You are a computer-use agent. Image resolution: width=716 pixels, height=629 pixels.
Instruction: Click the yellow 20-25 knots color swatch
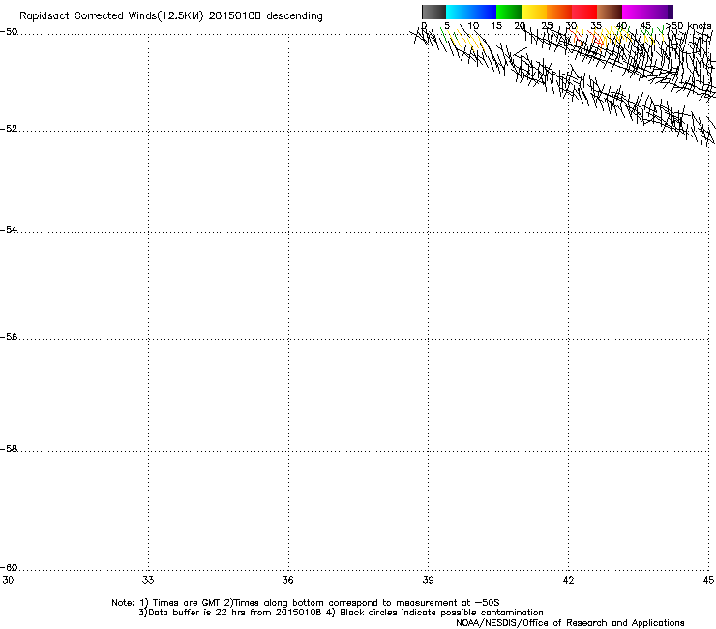(534, 12)
